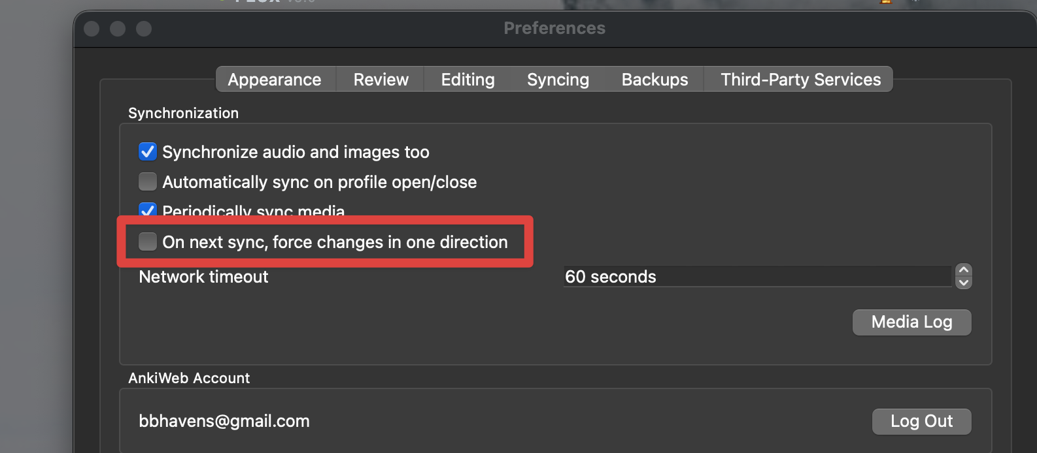Image resolution: width=1037 pixels, height=453 pixels.
Task: Minimize the Preferences window
Action: [118, 29]
